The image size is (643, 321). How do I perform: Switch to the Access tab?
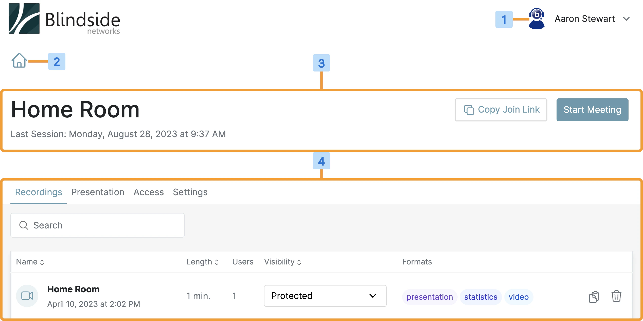[x=149, y=192]
